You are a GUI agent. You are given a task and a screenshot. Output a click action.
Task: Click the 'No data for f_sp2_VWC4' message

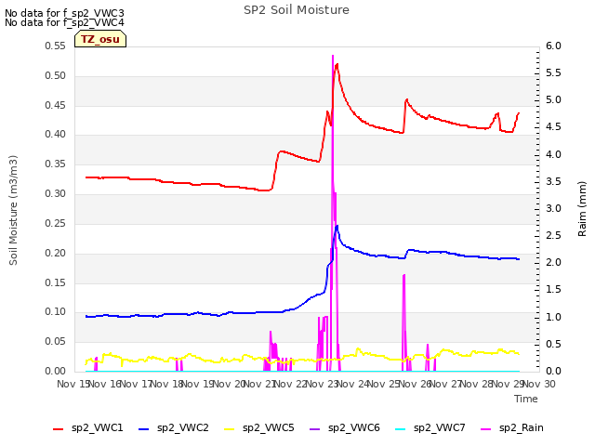point(64,22)
